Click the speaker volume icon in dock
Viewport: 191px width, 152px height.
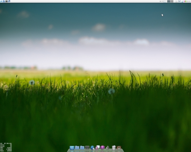(x=108, y=148)
